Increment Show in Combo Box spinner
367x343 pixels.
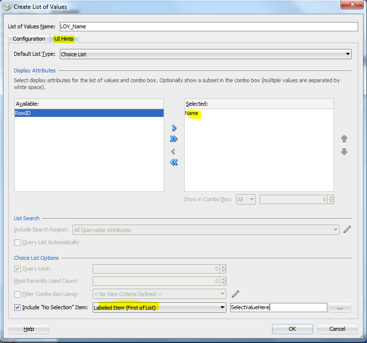[331, 198]
